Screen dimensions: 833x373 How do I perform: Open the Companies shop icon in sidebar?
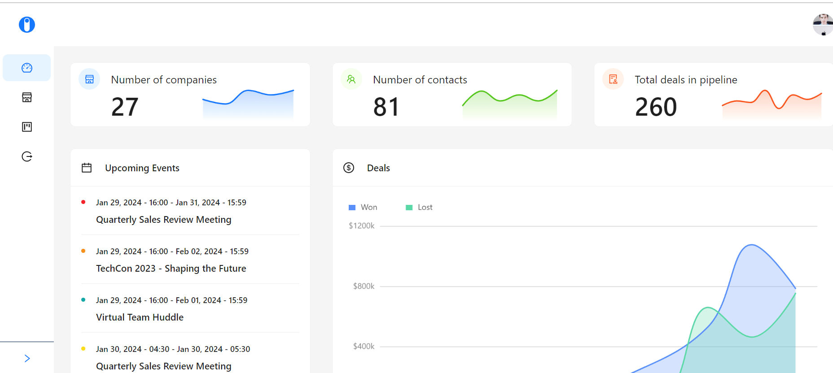(27, 97)
